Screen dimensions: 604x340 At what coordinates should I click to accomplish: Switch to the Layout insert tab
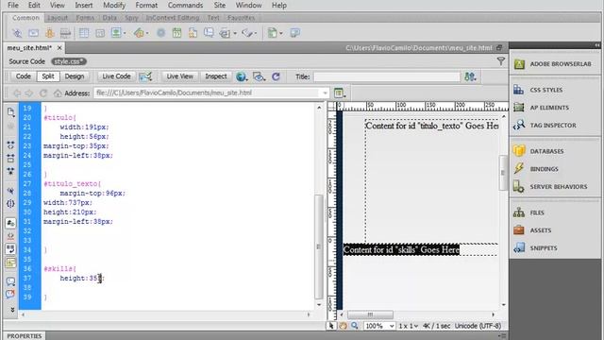click(x=58, y=18)
